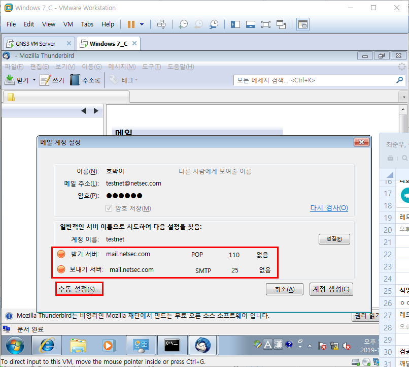Viewport: 409px width, 367px height.
Task: Click the 편집 button
Action: [x=334, y=239]
